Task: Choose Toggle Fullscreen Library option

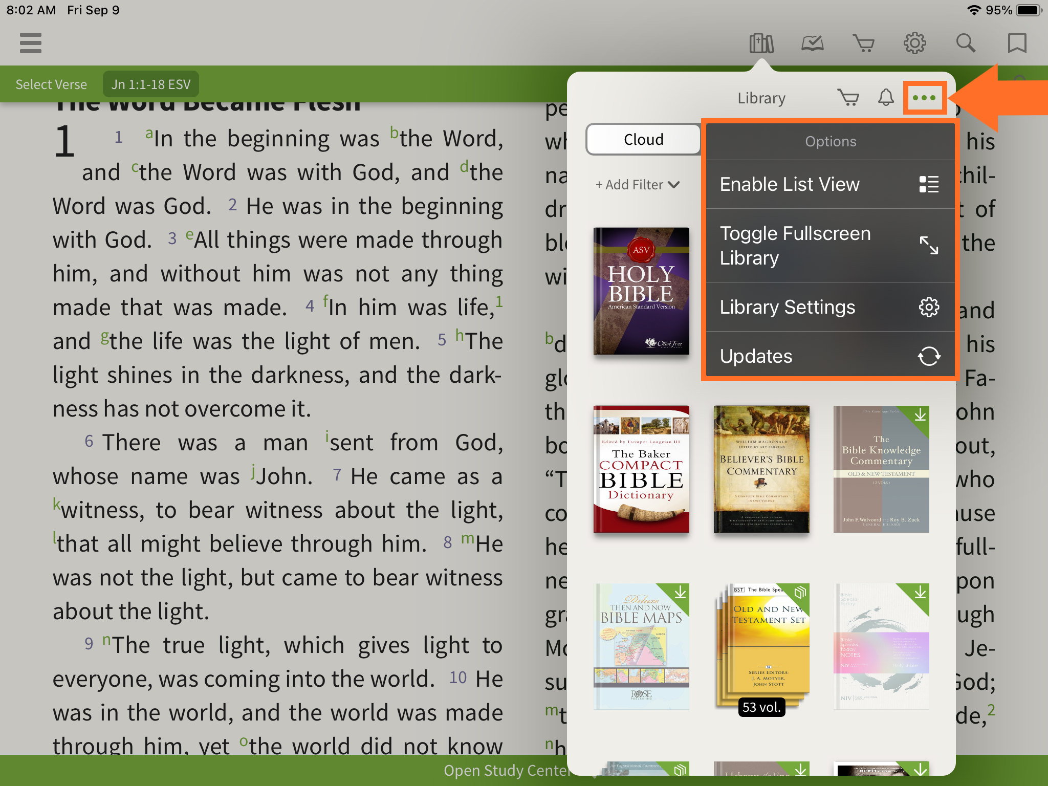Action: point(830,246)
